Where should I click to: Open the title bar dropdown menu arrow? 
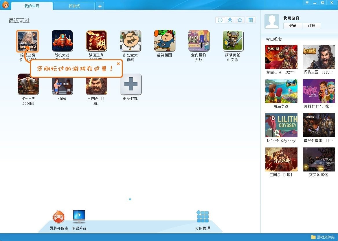pos(307,3)
